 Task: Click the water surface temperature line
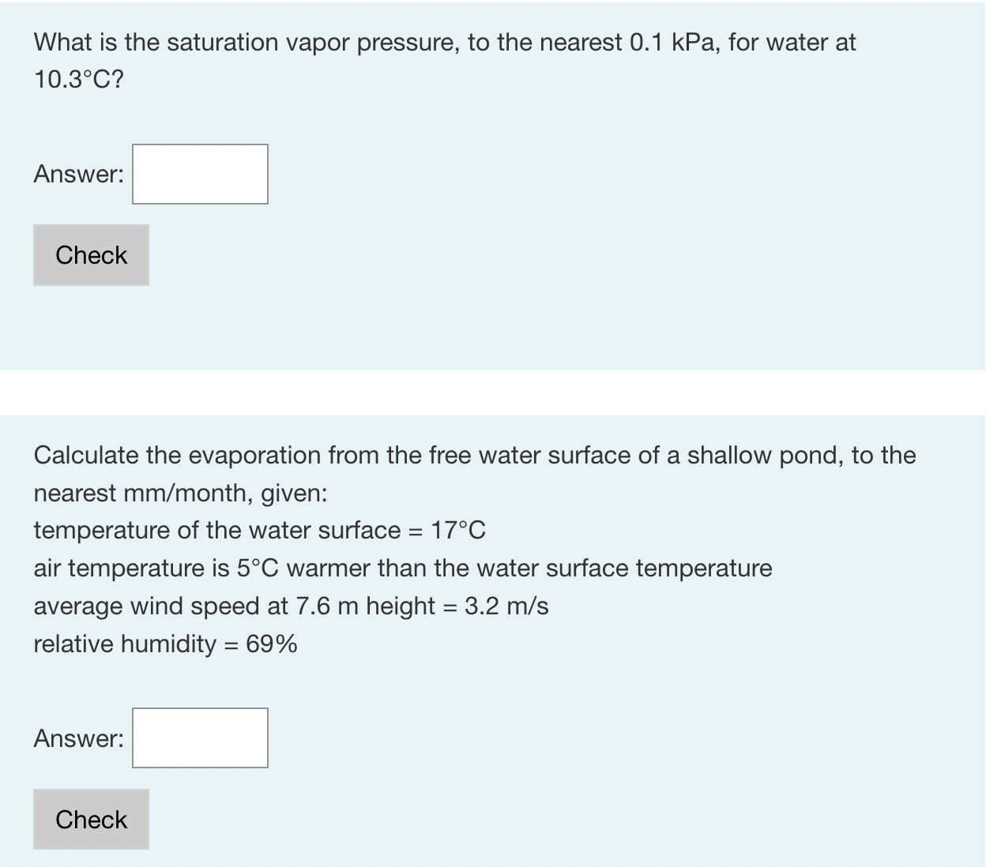point(260,530)
